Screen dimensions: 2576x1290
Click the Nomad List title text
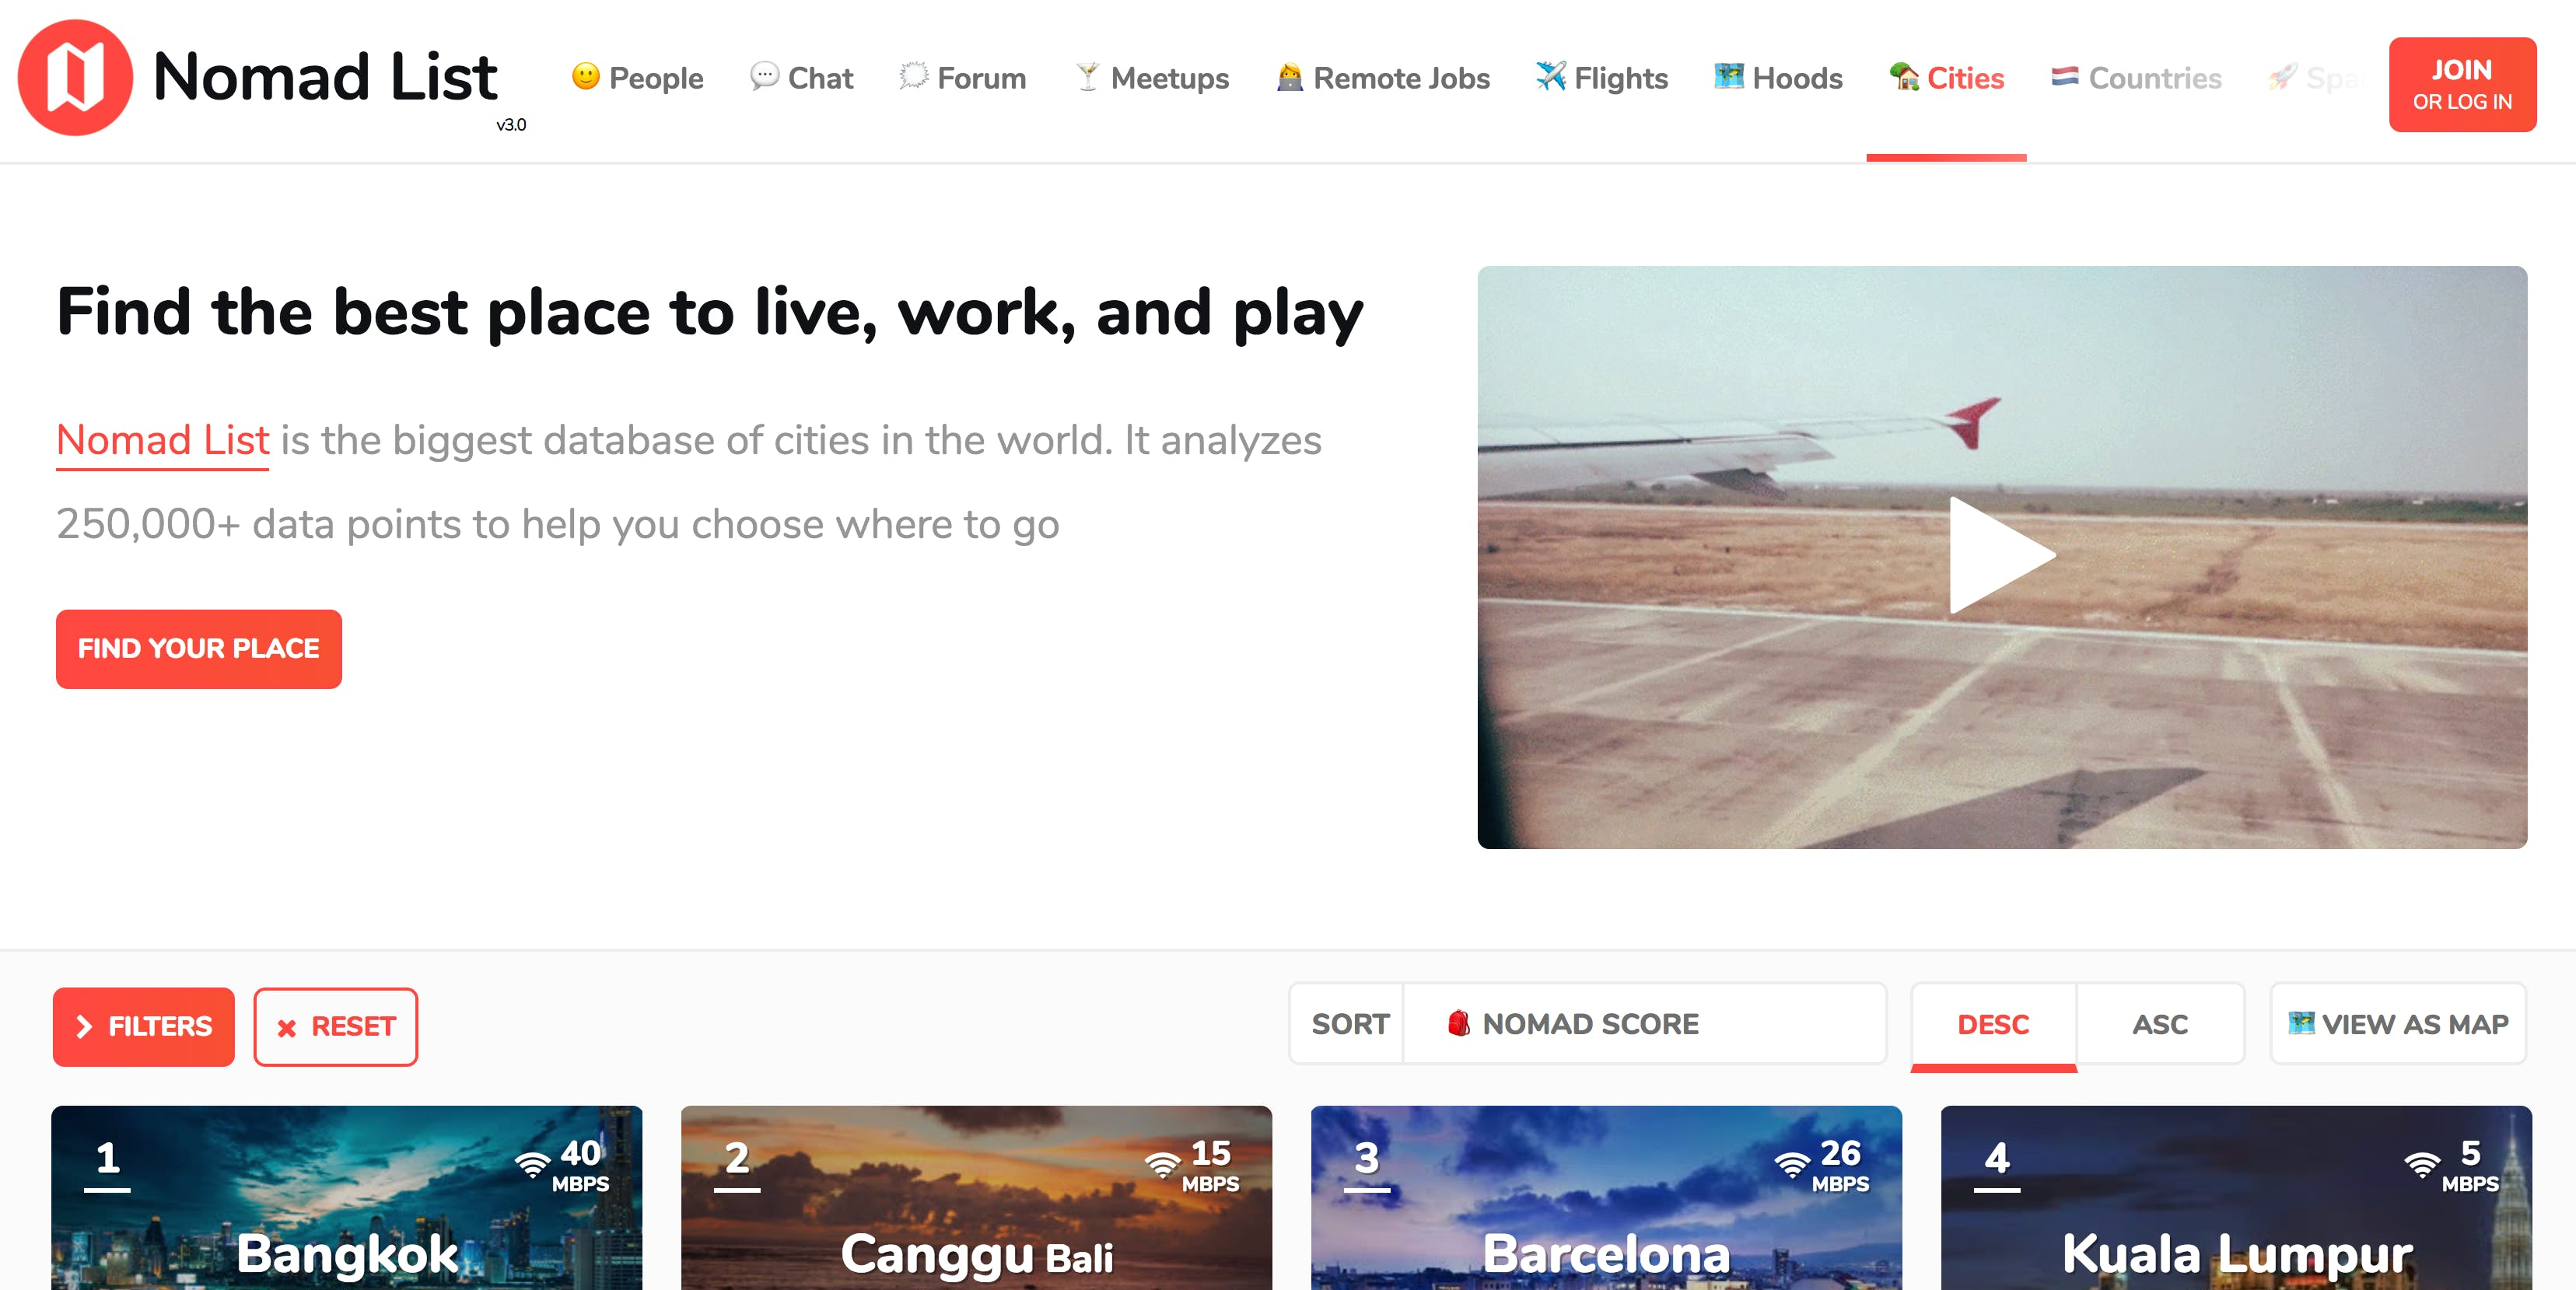pyautogui.click(x=325, y=77)
